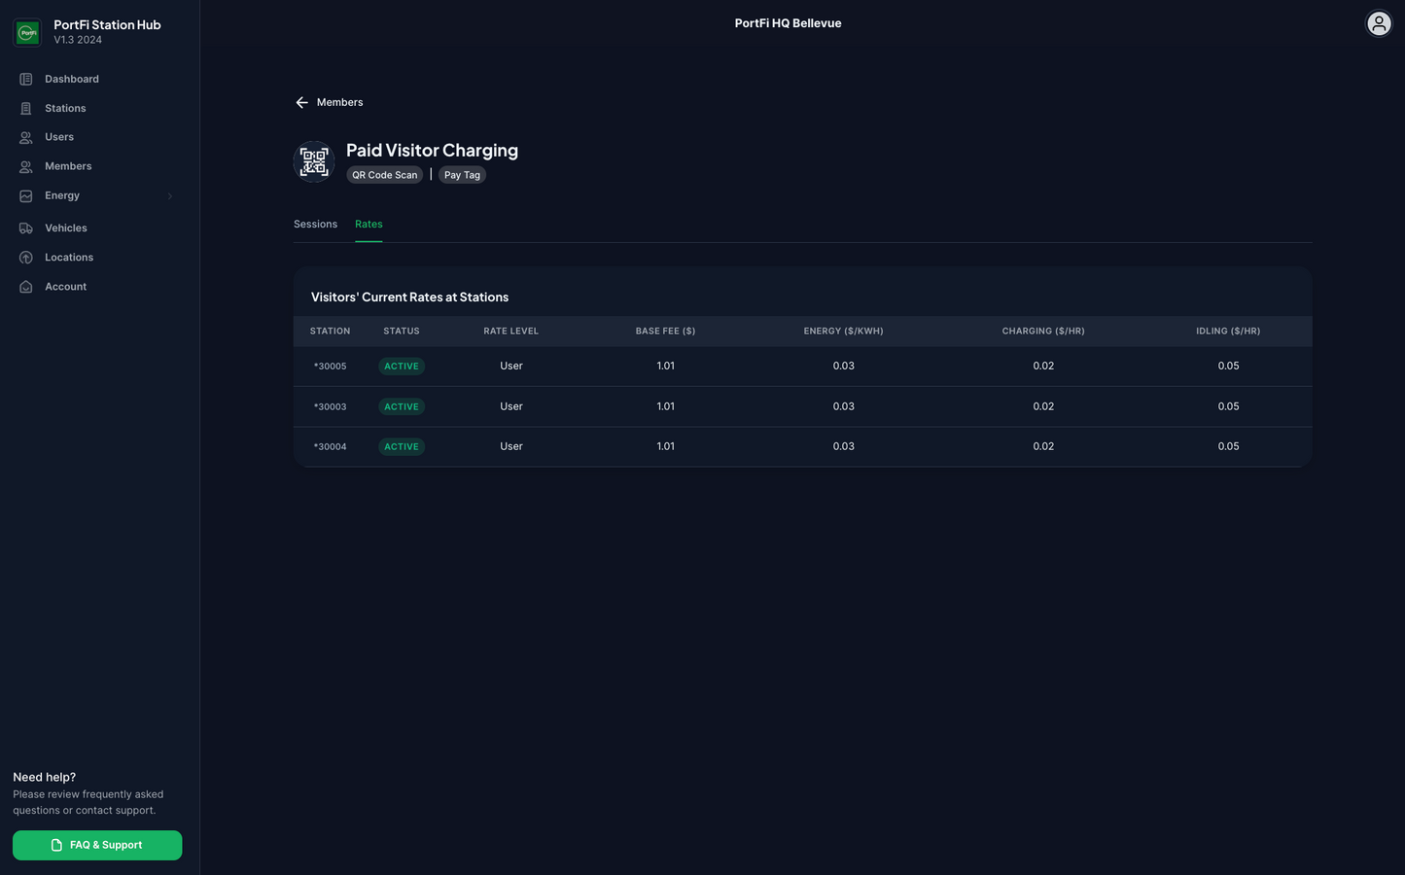Click the QR code icon beside title
The image size is (1405, 875).
point(314,161)
